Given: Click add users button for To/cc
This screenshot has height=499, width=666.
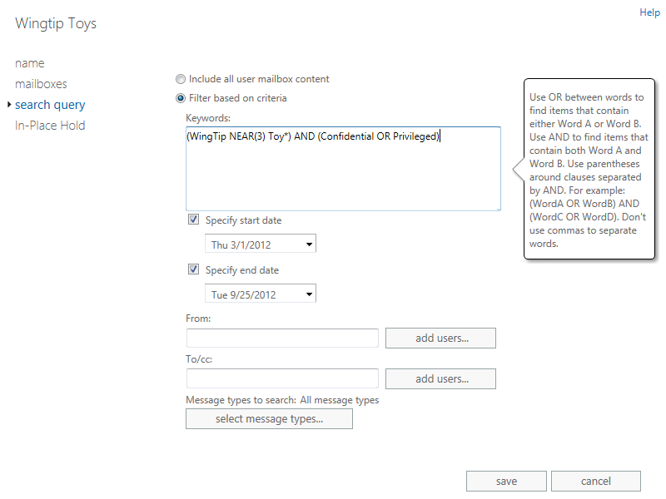Looking at the screenshot, I should coord(440,378).
